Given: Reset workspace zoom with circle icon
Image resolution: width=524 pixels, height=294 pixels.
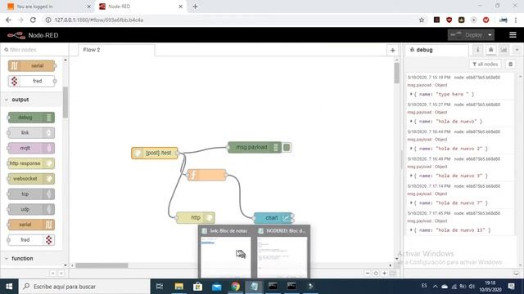Looking at the screenshot, I should [376, 273].
